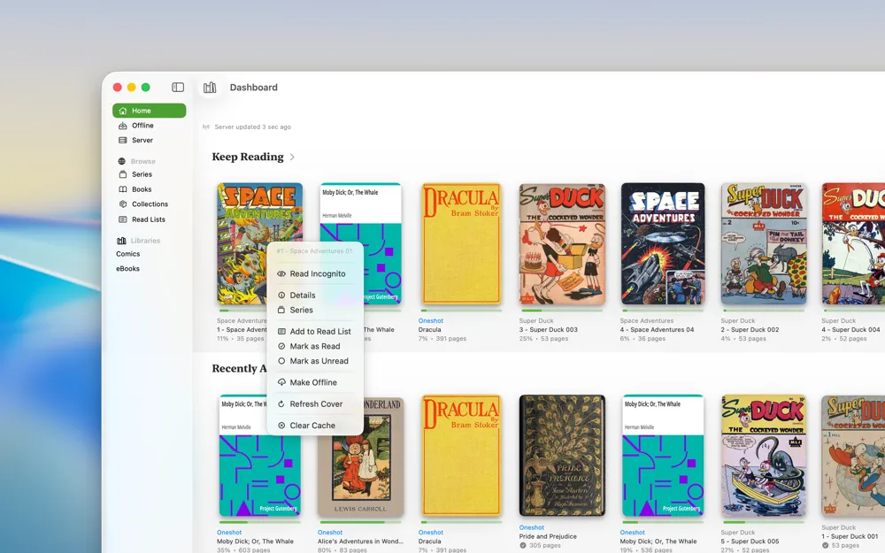Viewport: 885px width, 553px height.
Task: Click progress bar under Super Duck 003 cover
Action: pyautogui.click(x=562, y=311)
